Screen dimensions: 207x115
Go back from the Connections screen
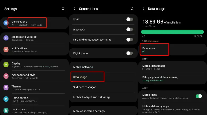(75, 9)
